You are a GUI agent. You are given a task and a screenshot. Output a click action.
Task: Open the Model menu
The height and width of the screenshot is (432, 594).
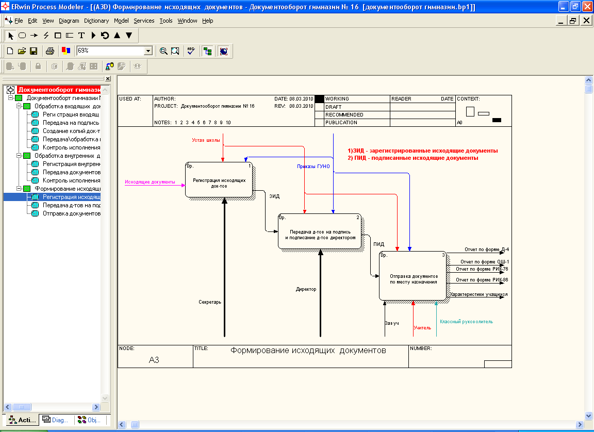coord(121,21)
